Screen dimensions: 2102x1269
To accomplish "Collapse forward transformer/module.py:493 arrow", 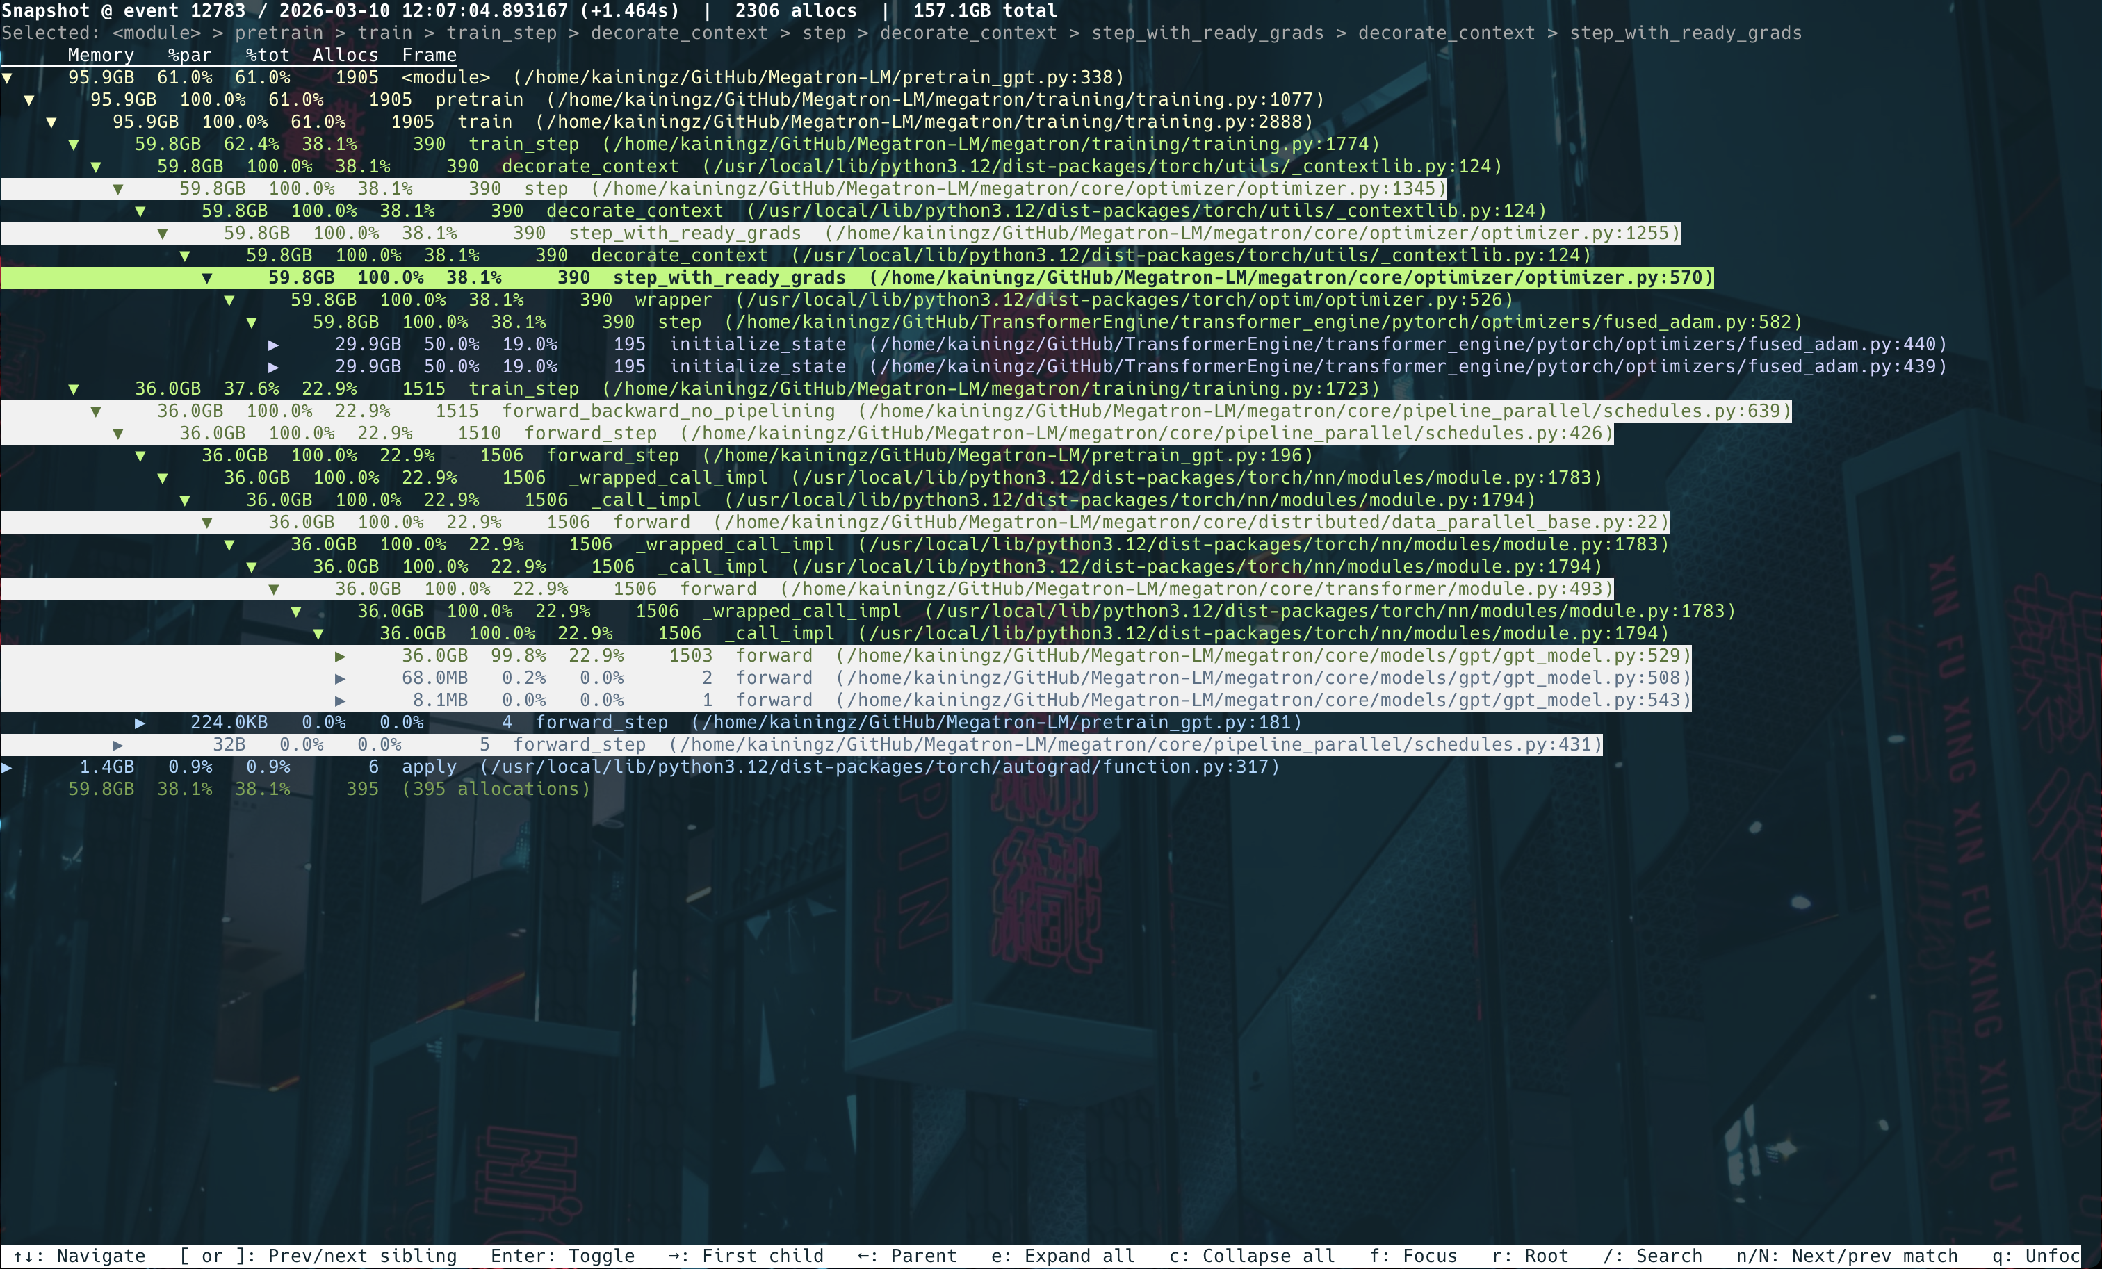I will [x=273, y=589].
